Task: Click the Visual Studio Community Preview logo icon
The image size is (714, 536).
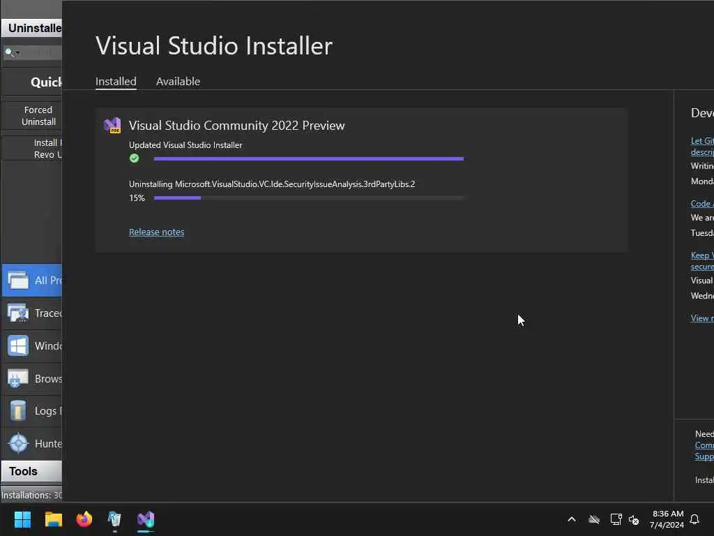Action: [x=112, y=125]
